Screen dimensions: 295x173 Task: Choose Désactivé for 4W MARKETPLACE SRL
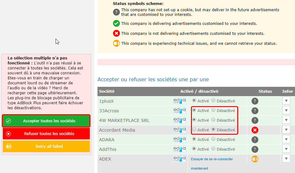(213, 120)
